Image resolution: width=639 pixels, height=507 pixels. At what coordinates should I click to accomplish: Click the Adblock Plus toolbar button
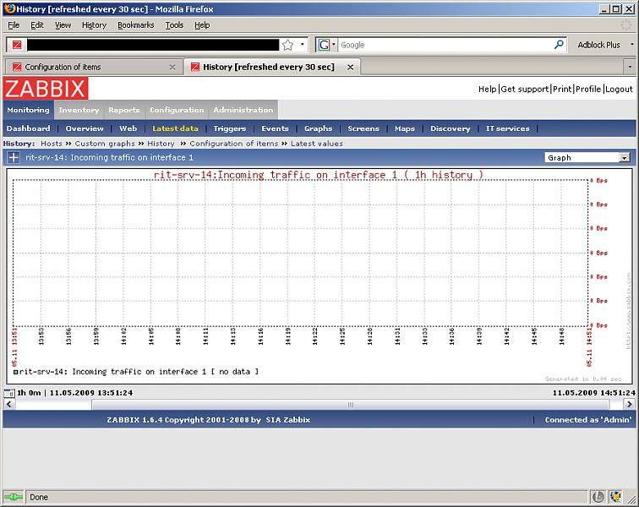click(x=598, y=45)
